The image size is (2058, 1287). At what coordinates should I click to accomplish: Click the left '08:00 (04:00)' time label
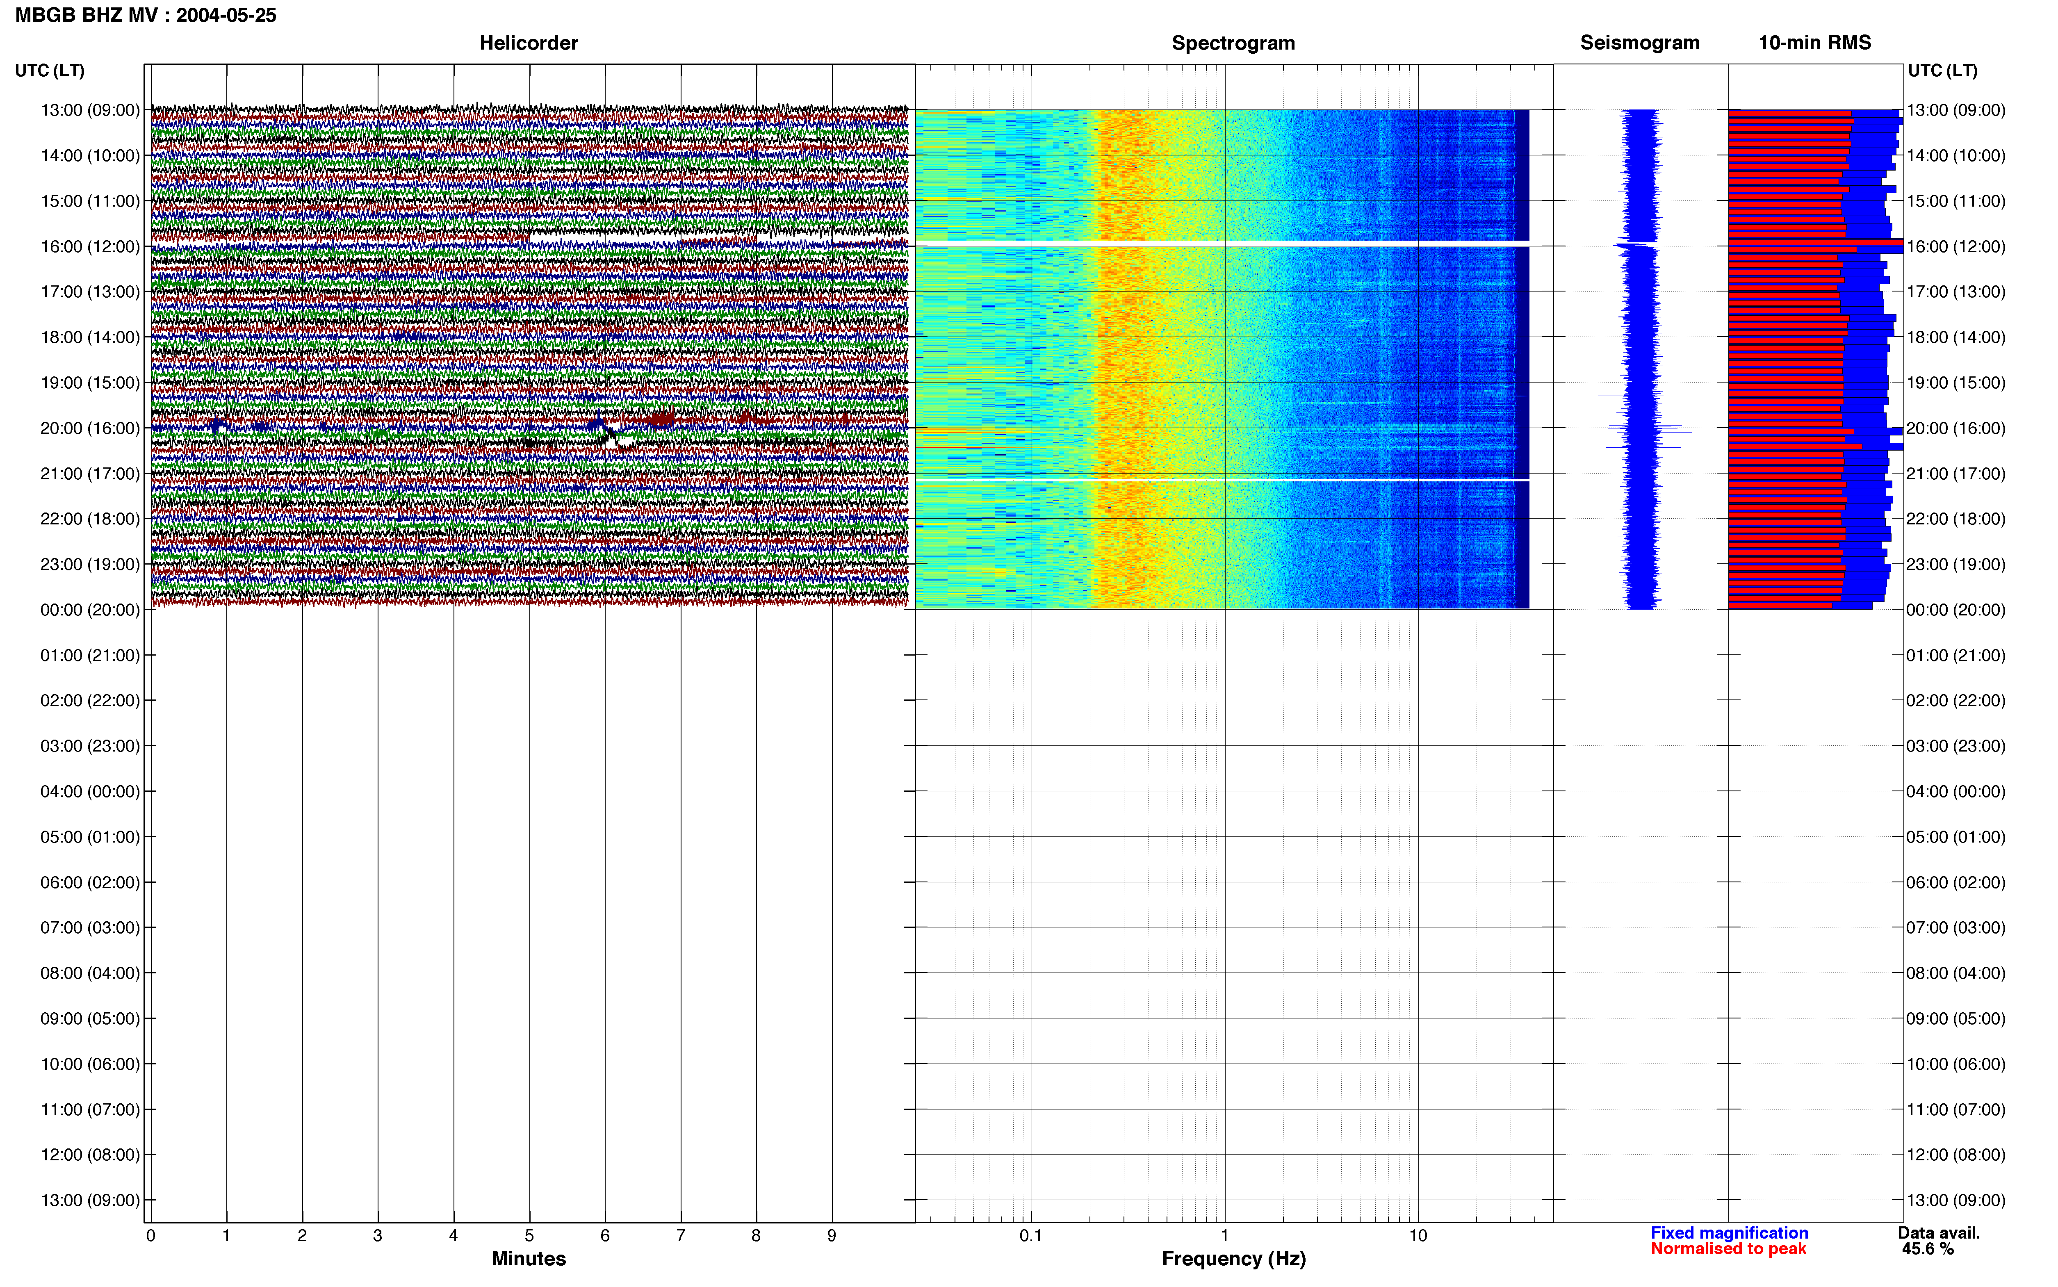90,973
